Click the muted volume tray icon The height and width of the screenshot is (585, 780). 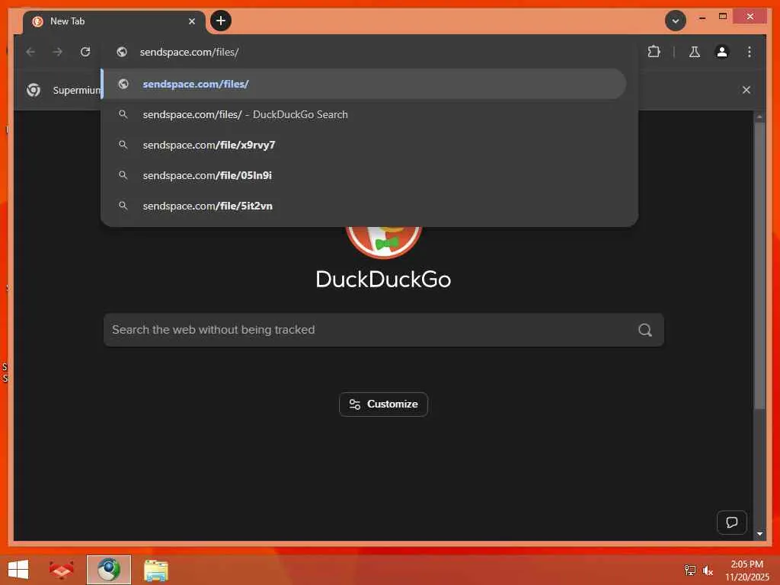(708, 571)
